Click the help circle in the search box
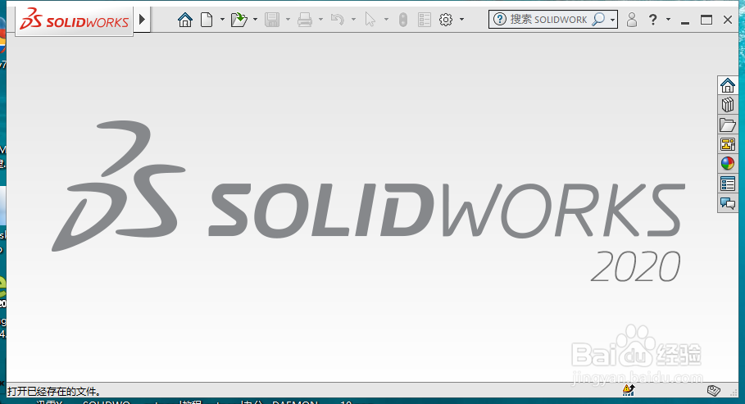 point(500,20)
